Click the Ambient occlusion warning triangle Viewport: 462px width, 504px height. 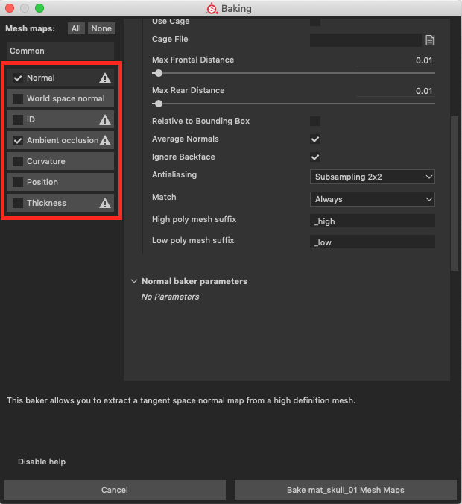point(105,140)
